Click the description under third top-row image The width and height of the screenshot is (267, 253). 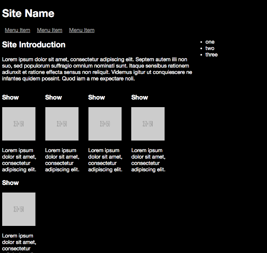click(105, 160)
